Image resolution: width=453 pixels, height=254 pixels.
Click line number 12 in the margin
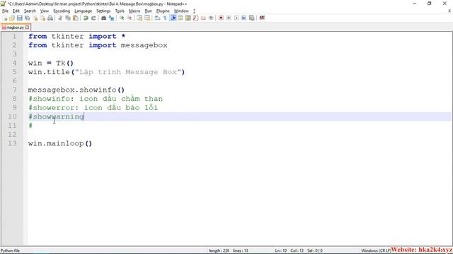12,135
